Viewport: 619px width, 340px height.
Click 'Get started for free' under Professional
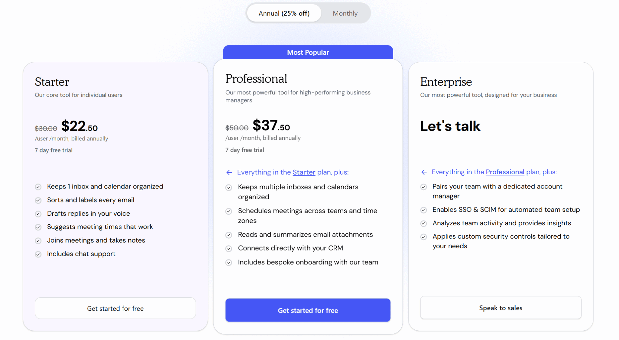308,310
